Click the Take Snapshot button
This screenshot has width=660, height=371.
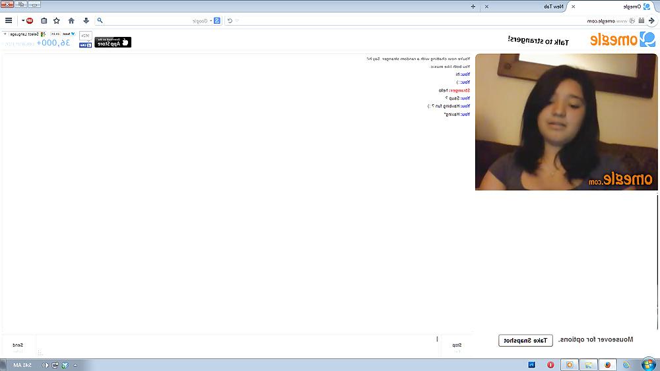pos(525,340)
